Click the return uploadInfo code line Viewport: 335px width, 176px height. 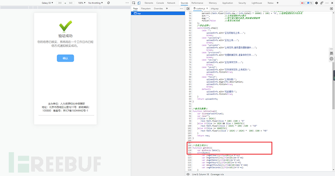(x=207, y=99)
